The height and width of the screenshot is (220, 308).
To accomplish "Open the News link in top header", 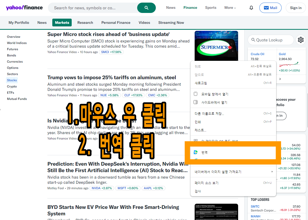I will [171, 8].
